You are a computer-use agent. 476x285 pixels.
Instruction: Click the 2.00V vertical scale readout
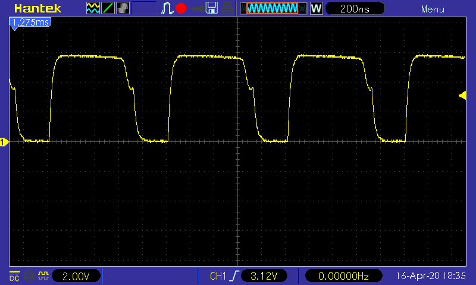(76, 276)
